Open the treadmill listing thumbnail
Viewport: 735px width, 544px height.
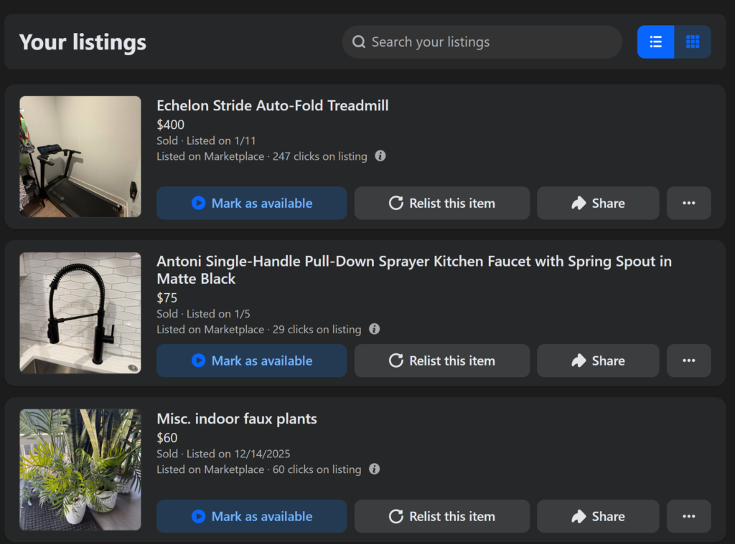click(x=80, y=156)
